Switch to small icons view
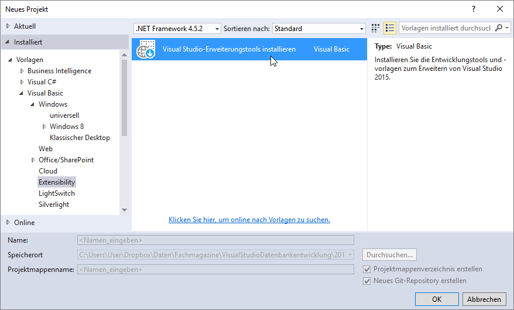 click(376, 28)
